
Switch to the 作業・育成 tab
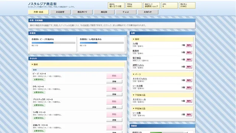[x=38, y=12]
